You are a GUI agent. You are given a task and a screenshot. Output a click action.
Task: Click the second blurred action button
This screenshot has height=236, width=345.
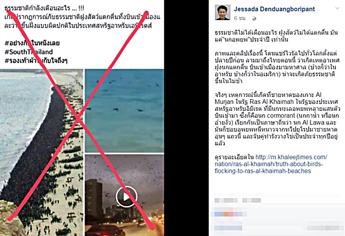(251, 200)
